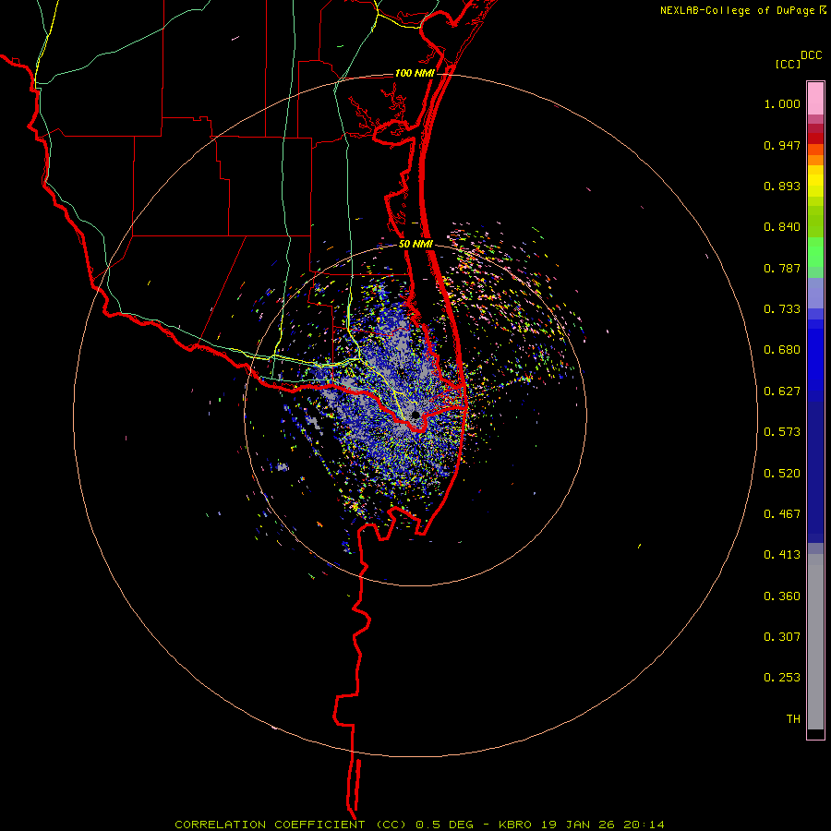Click the 1.000 scale value
Screen dimensions: 831x831
tap(782, 103)
